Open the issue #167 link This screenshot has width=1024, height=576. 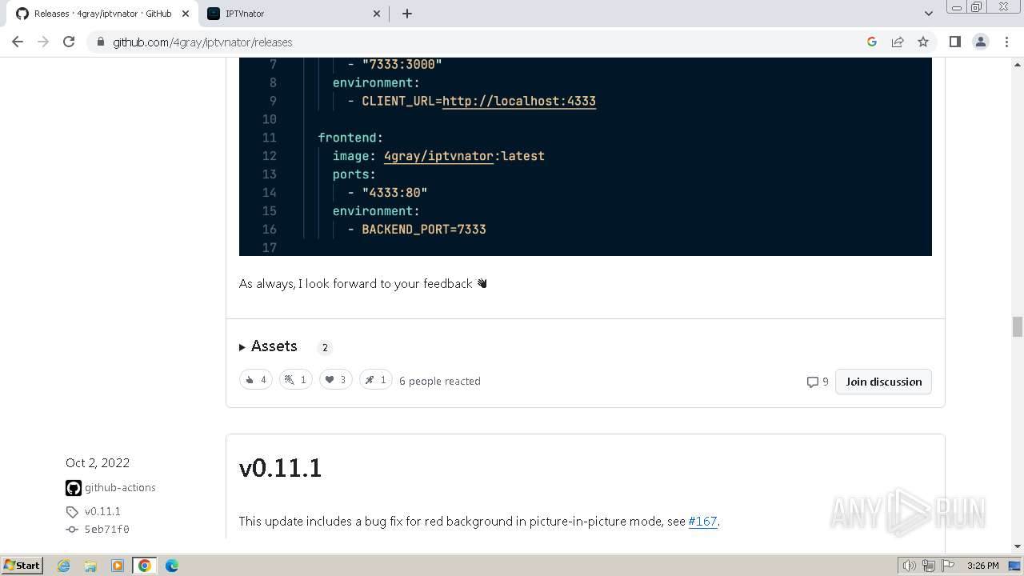(702, 521)
